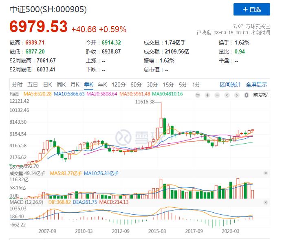Click the 成交量 value 1.74亿手
This screenshot has height=240, width=282.
pos(175,43)
